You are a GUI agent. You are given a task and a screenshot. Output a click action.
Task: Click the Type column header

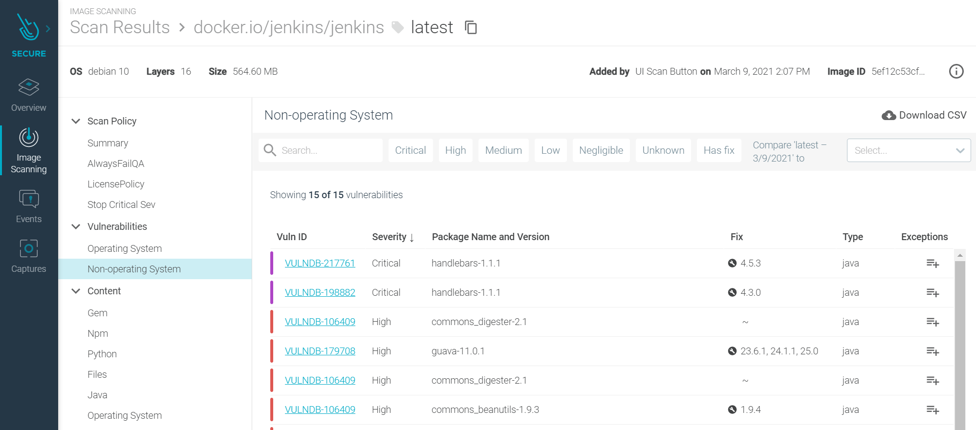tap(852, 237)
